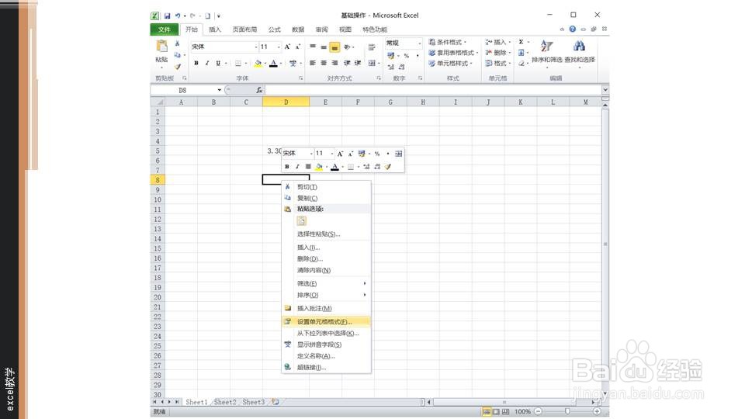Click Decrease Indent icon in ribbon
745x419 pixels.
[348, 63]
